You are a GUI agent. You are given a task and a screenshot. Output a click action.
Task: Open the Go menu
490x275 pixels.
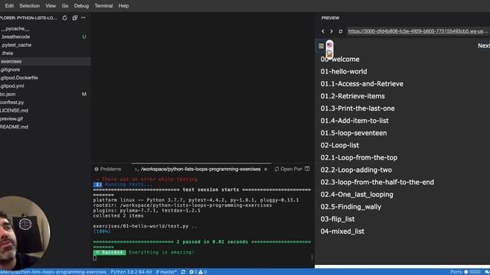coord(65,5)
